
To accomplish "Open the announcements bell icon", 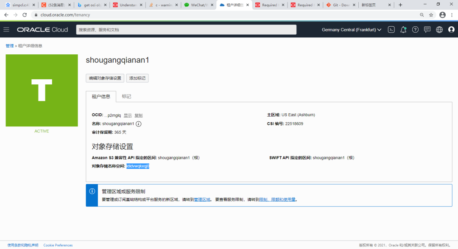I will [x=403, y=30].
